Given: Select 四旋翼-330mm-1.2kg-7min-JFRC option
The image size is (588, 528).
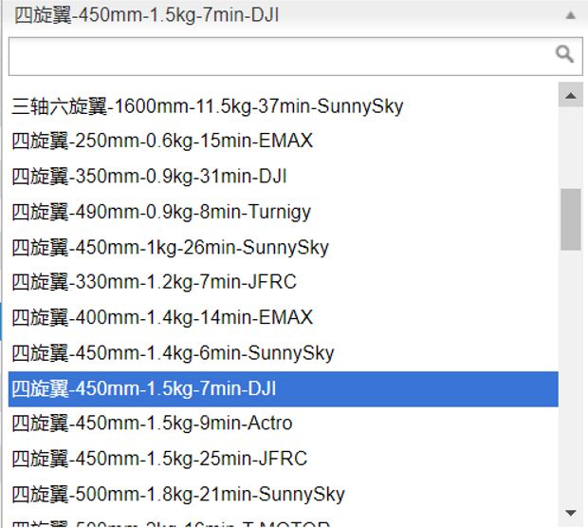Looking at the screenshot, I should pyautogui.click(x=284, y=282).
